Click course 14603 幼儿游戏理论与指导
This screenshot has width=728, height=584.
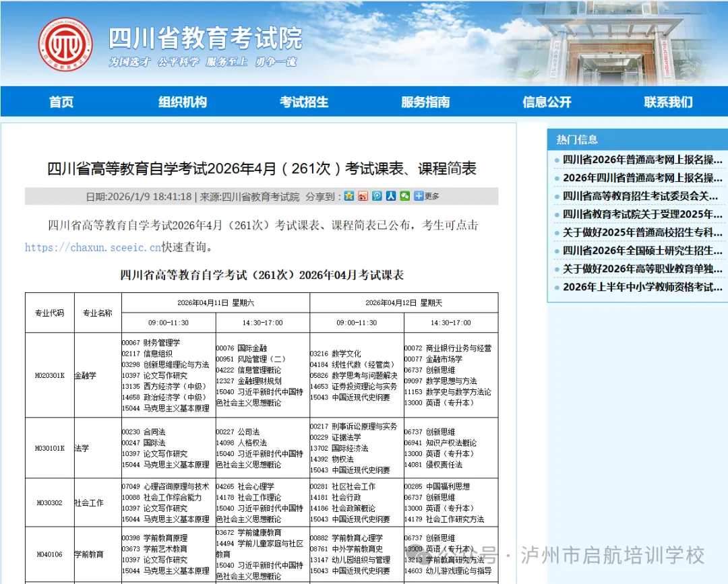click(448, 571)
